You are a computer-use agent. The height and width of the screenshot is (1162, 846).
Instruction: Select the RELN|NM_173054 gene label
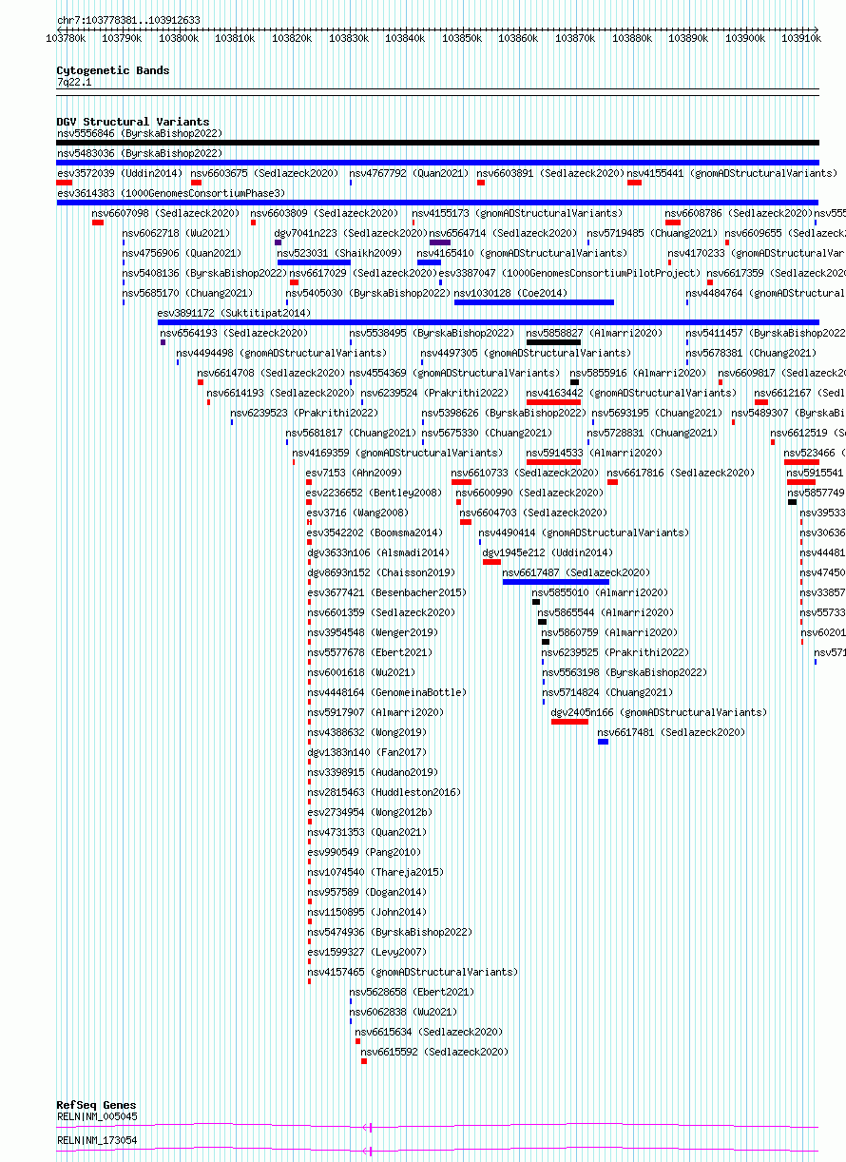pyautogui.click(x=97, y=1140)
